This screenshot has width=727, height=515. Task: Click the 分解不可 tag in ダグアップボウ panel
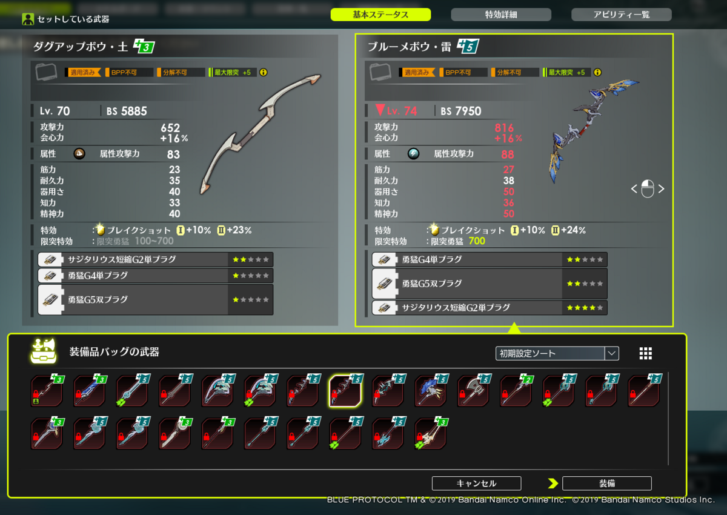click(x=181, y=72)
